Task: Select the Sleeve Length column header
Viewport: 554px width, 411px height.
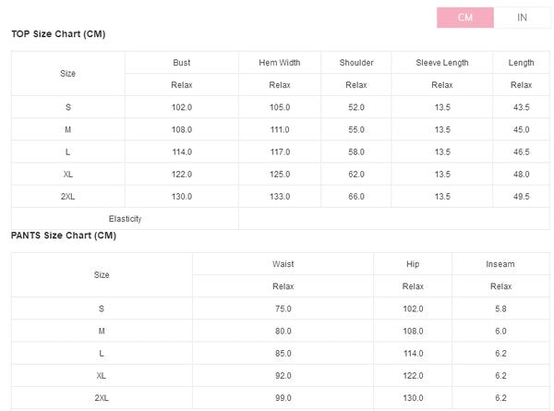Action: tap(442, 63)
